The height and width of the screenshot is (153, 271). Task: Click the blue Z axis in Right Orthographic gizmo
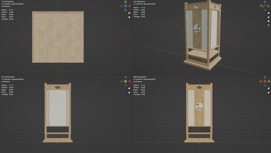265,77
